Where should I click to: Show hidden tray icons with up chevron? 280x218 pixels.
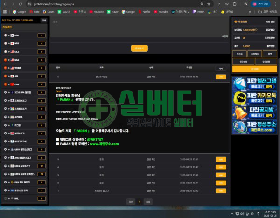click(232, 214)
